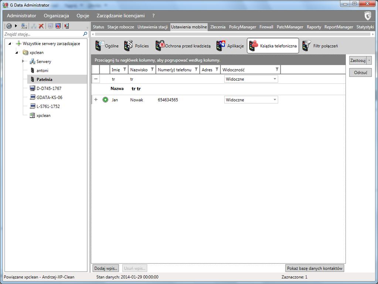Open the Filtr połączeń section
Viewport: 378px width, 284px height.
click(x=320, y=45)
